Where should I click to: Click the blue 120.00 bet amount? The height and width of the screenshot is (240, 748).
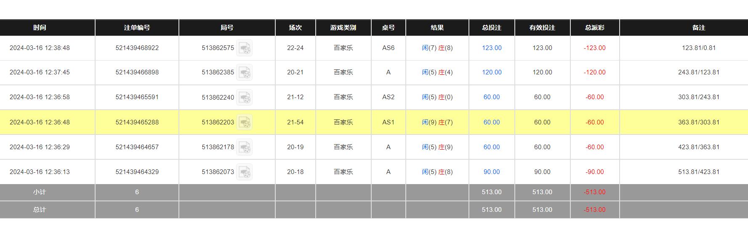pyautogui.click(x=492, y=72)
